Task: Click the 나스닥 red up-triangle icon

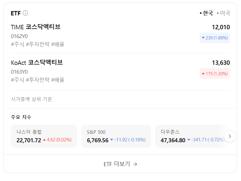Action: click(x=45, y=140)
